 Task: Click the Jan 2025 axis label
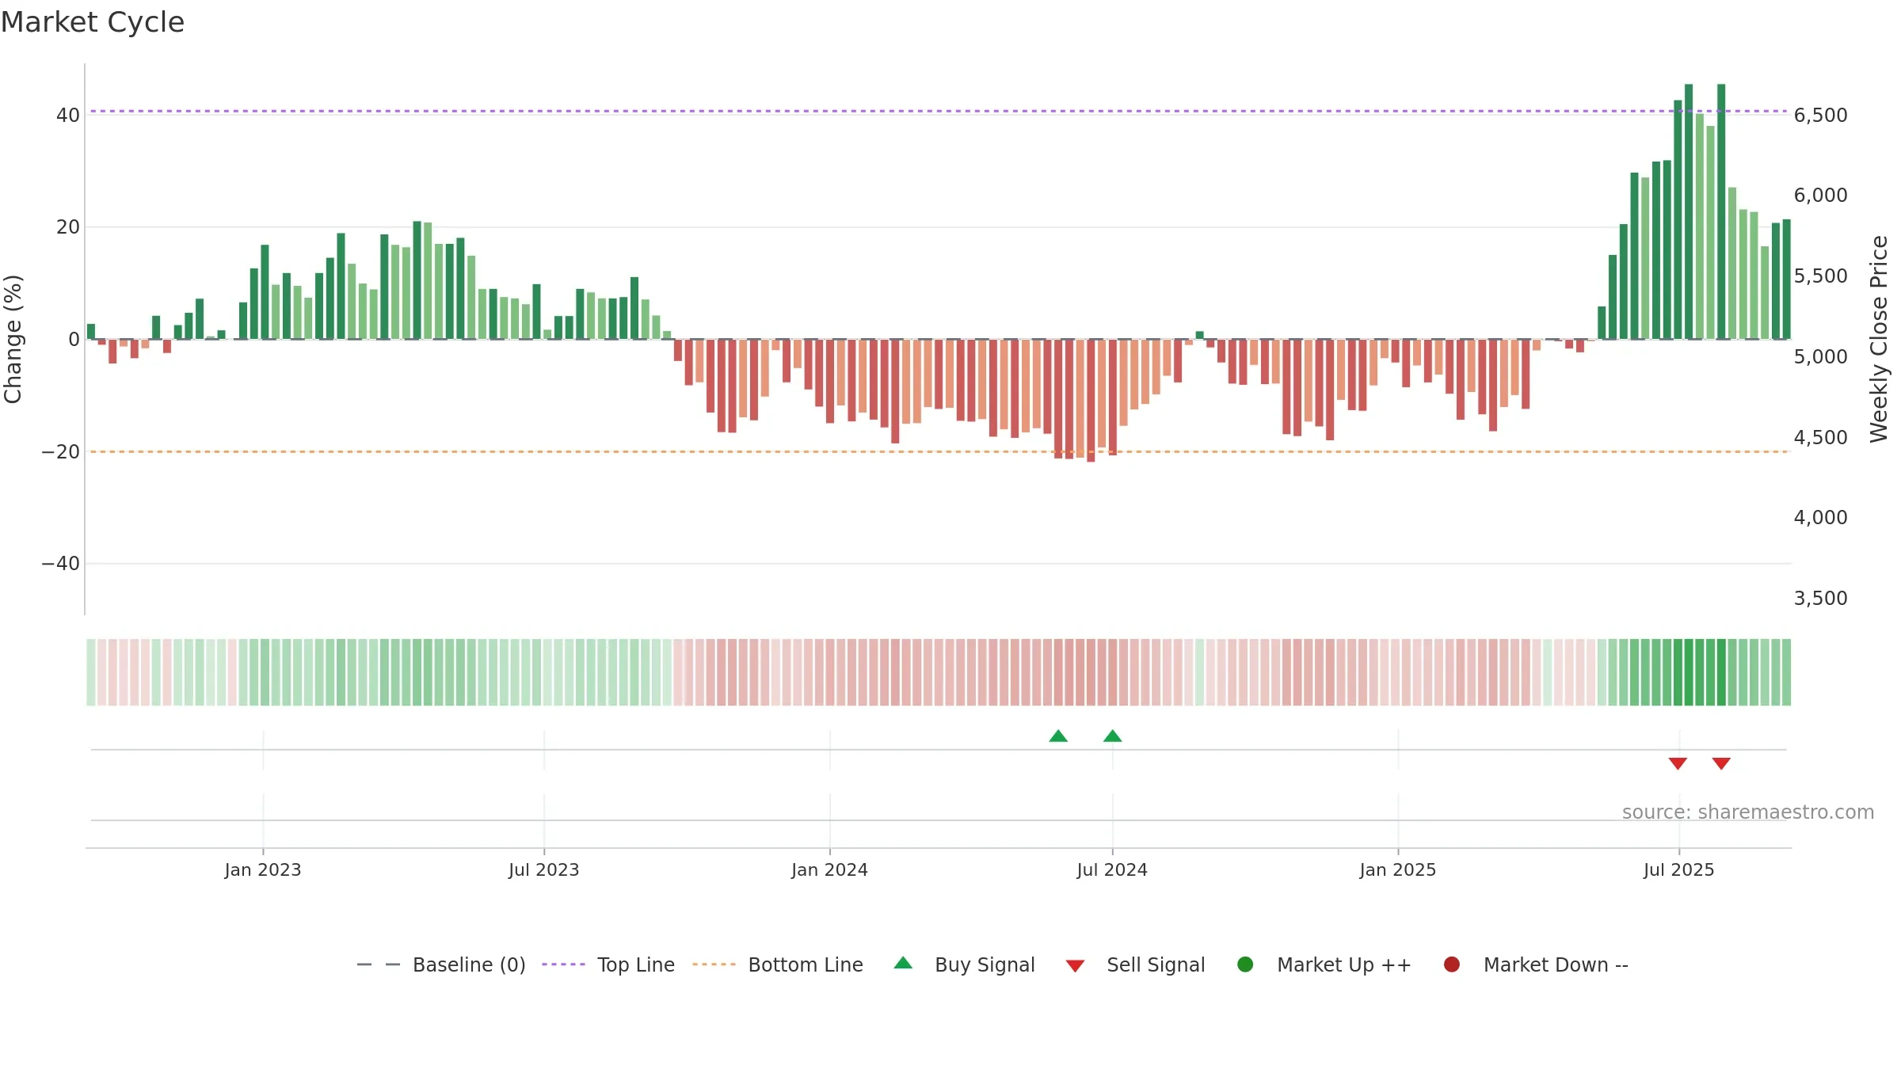tap(1398, 869)
